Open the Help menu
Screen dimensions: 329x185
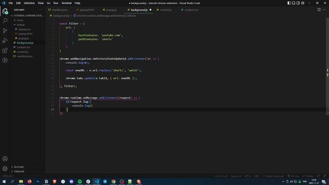point(78,3)
